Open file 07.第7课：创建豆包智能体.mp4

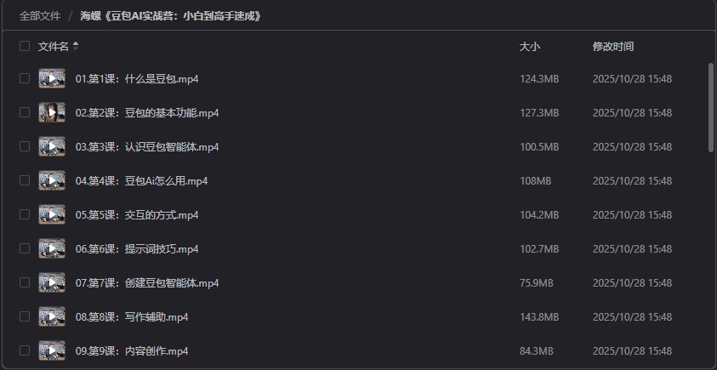147,283
